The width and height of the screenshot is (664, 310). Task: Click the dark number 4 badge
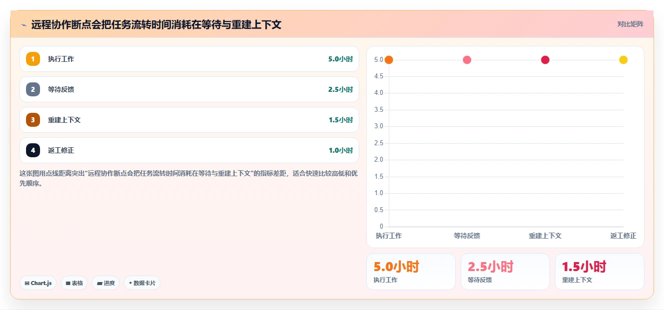[x=33, y=150]
